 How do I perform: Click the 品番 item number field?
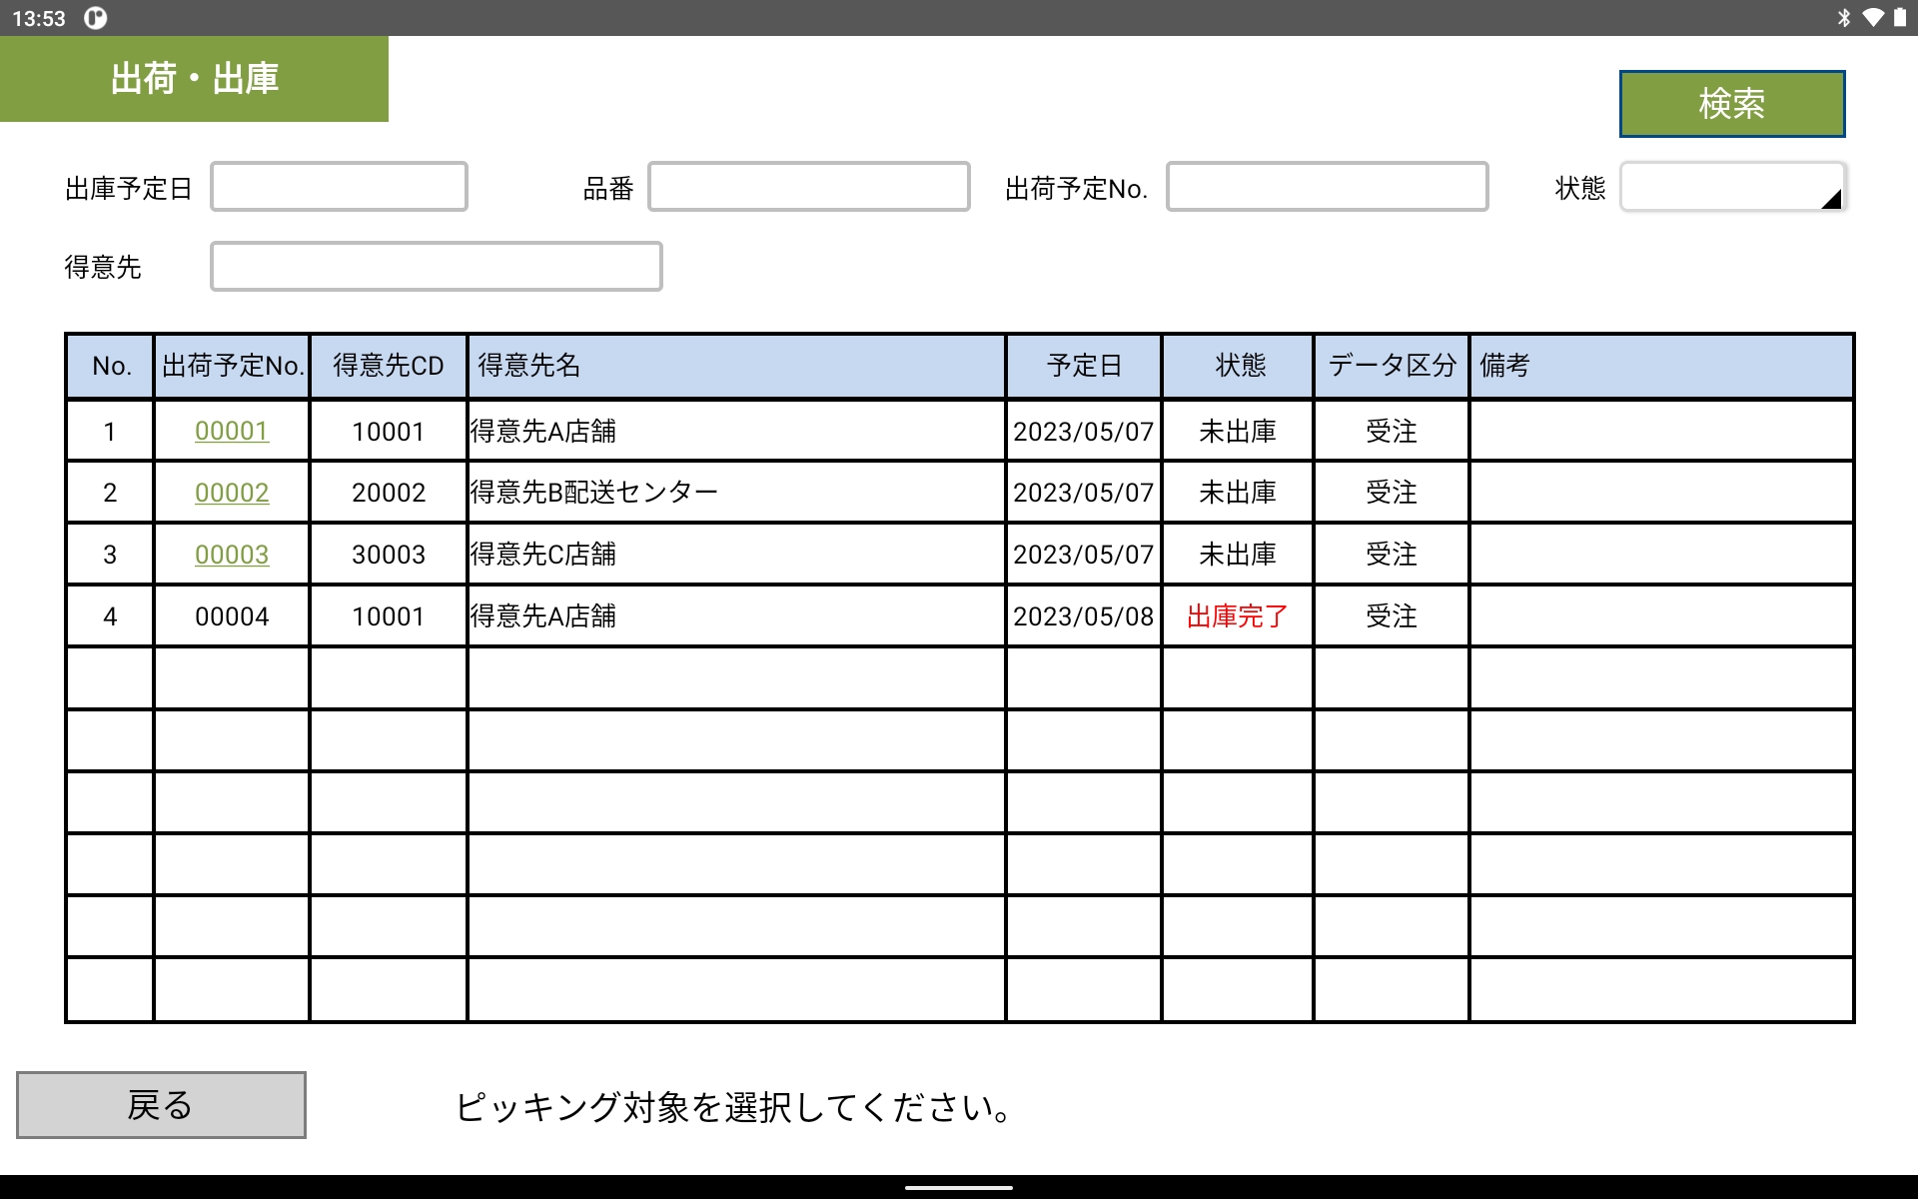tap(808, 187)
